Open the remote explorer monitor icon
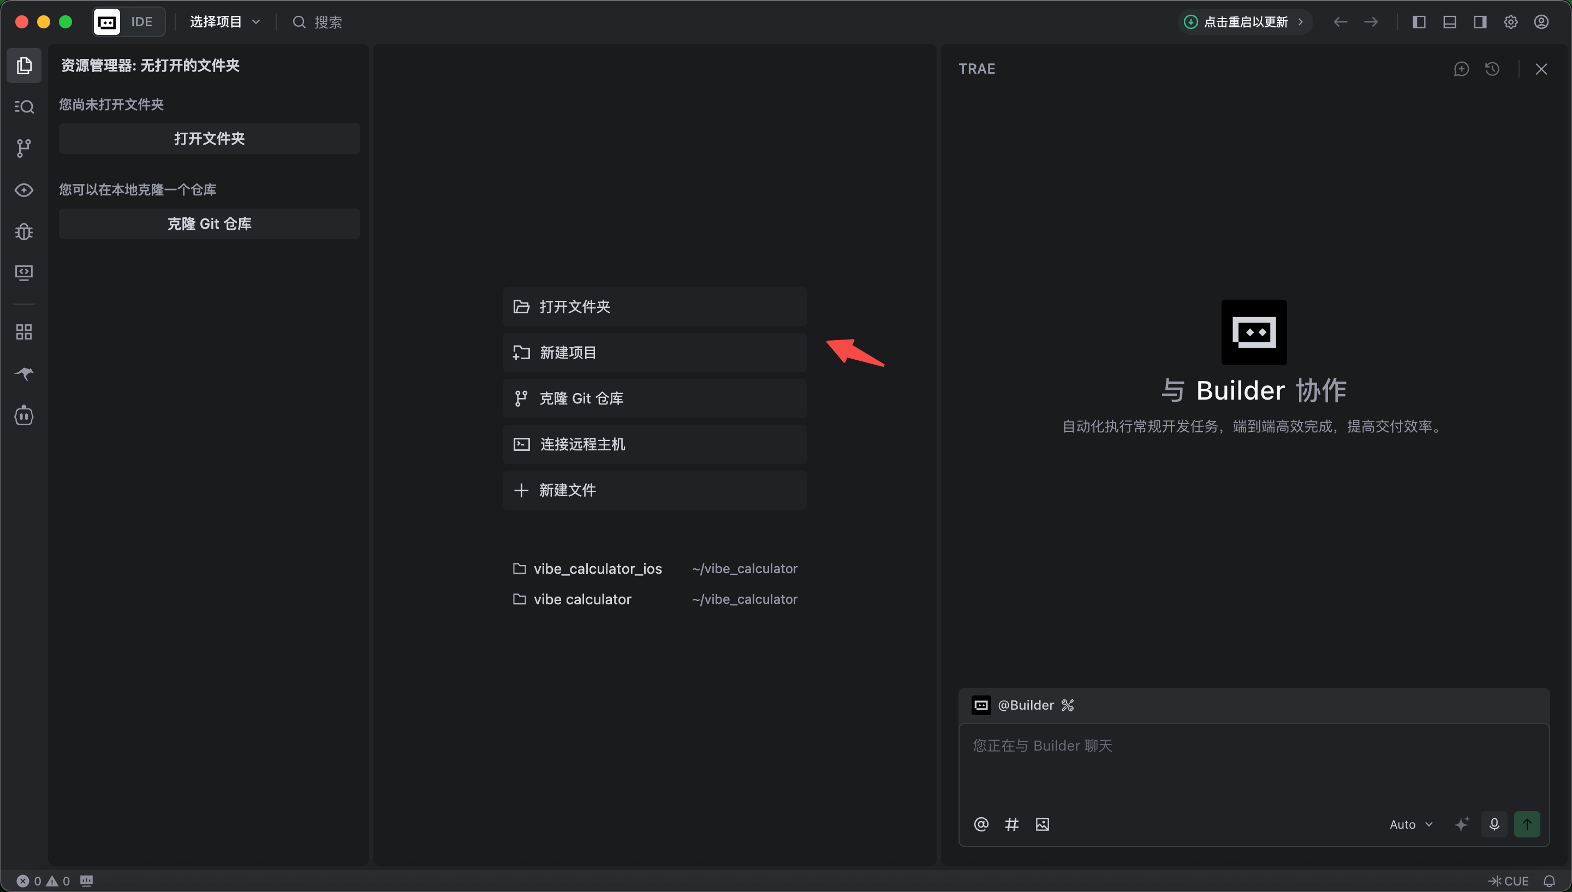The image size is (1572, 892). click(x=24, y=272)
